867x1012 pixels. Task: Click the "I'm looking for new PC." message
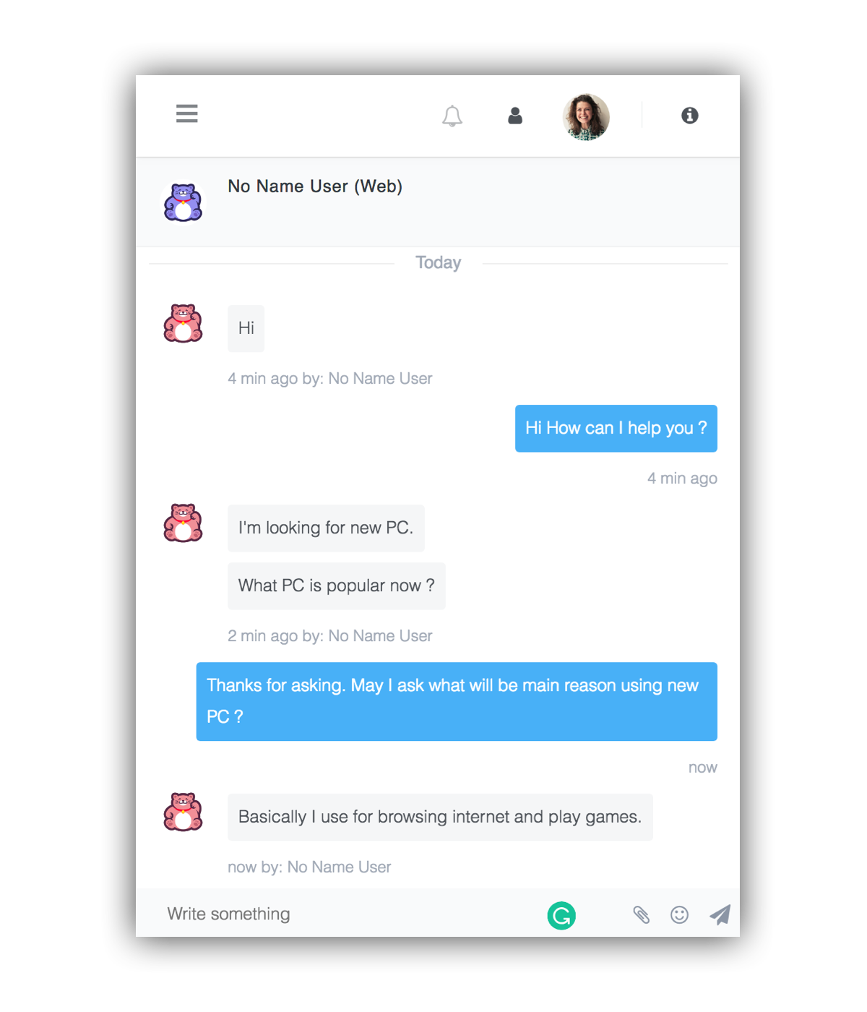pyautogui.click(x=326, y=528)
